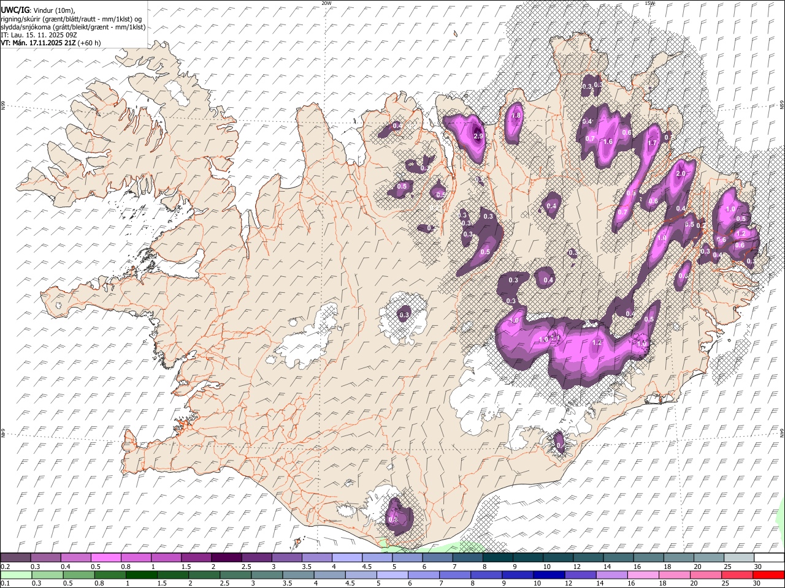Click the '1.8' snowfall value on the map

point(516,115)
